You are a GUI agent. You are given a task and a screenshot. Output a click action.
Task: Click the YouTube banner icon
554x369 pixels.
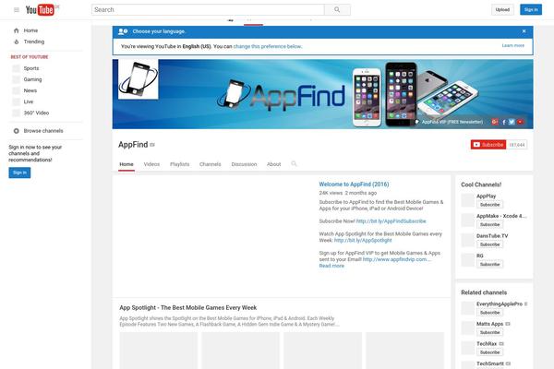pyautogui.click(x=520, y=122)
